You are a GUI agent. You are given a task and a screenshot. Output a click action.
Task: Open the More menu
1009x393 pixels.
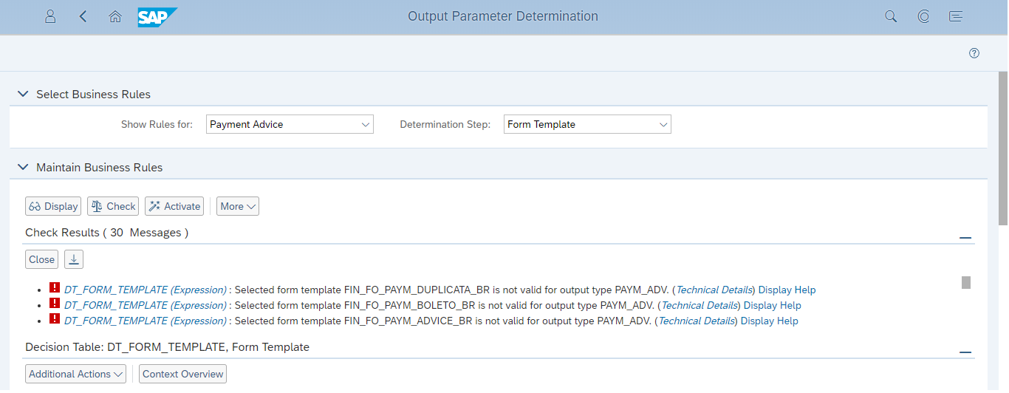(x=238, y=206)
